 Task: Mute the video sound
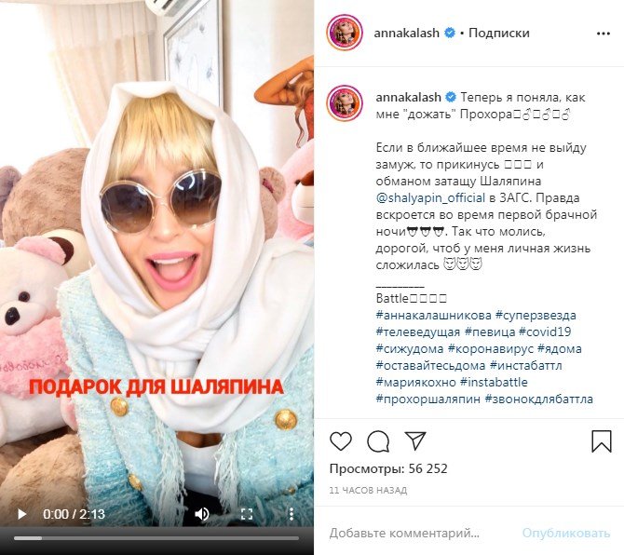[x=202, y=514]
